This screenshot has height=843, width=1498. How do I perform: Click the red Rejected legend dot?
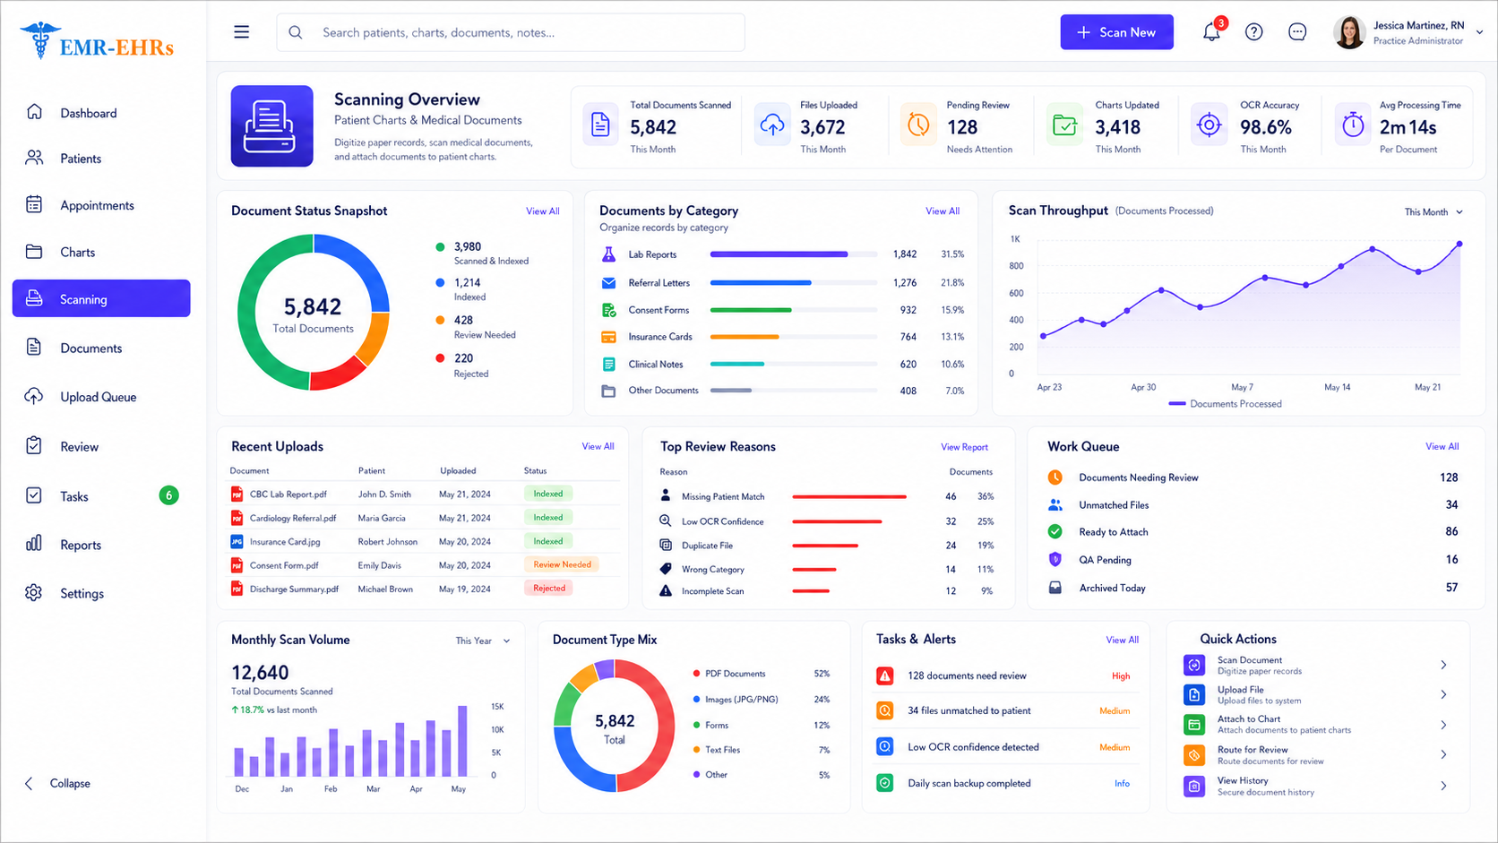tap(440, 358)
